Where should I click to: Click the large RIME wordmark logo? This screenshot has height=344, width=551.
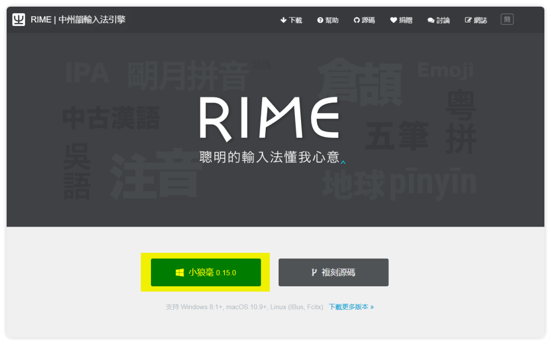tap(269, 119)
